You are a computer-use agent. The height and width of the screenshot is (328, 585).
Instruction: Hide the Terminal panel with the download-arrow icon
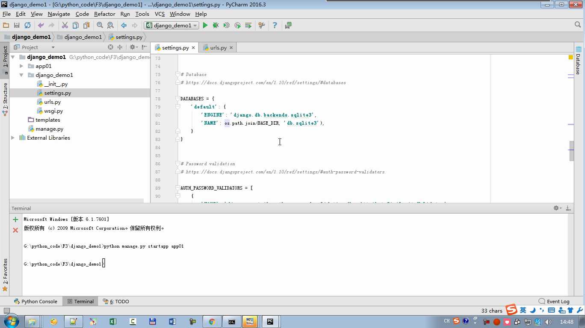(568, 208)
